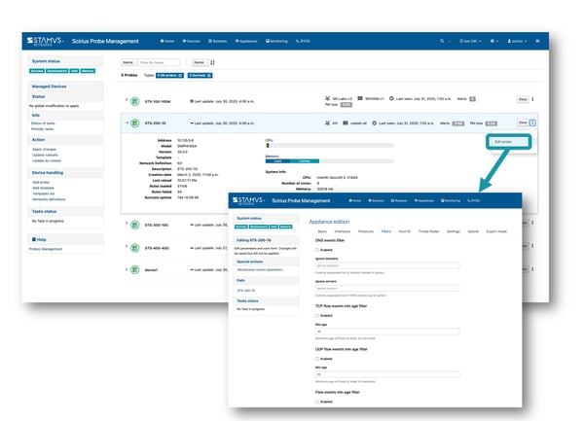Viewport: 584px width, 421px height.
Task: Click the Help book icon in sidebar
Action: (34, 239)
